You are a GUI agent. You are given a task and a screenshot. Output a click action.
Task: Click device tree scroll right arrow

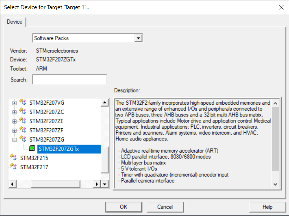coord(97,184)
